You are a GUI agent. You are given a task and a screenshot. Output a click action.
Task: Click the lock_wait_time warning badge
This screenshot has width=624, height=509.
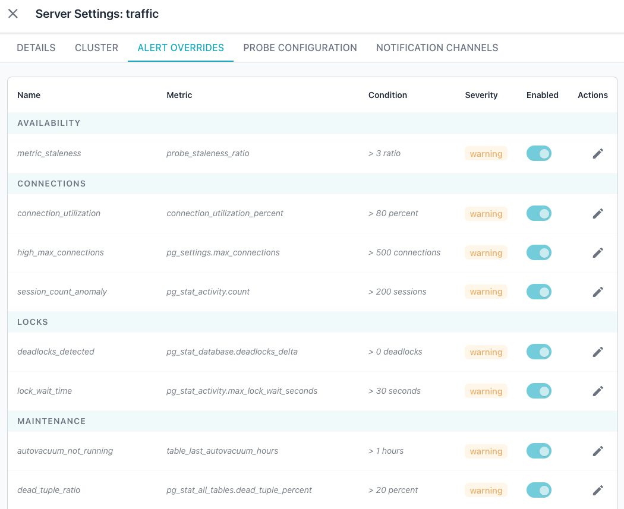(486, 391)
